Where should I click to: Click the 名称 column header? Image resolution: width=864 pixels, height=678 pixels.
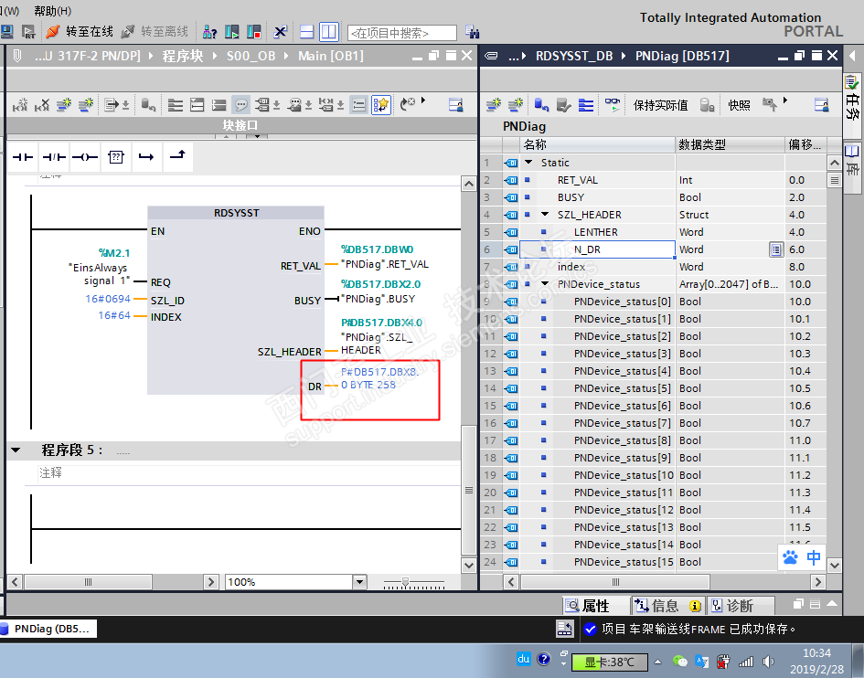pyautogui.click(x=597, y=145)
